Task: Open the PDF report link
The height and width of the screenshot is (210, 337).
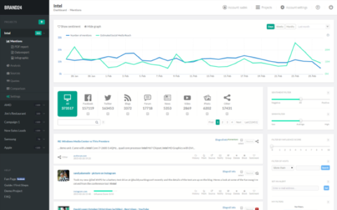Action: 20,46
